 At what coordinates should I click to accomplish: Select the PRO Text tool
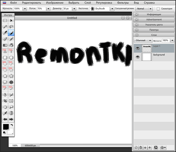(11, 51)
